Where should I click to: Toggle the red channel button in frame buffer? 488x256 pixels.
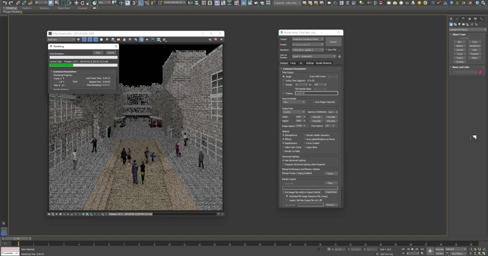[84, 40]
